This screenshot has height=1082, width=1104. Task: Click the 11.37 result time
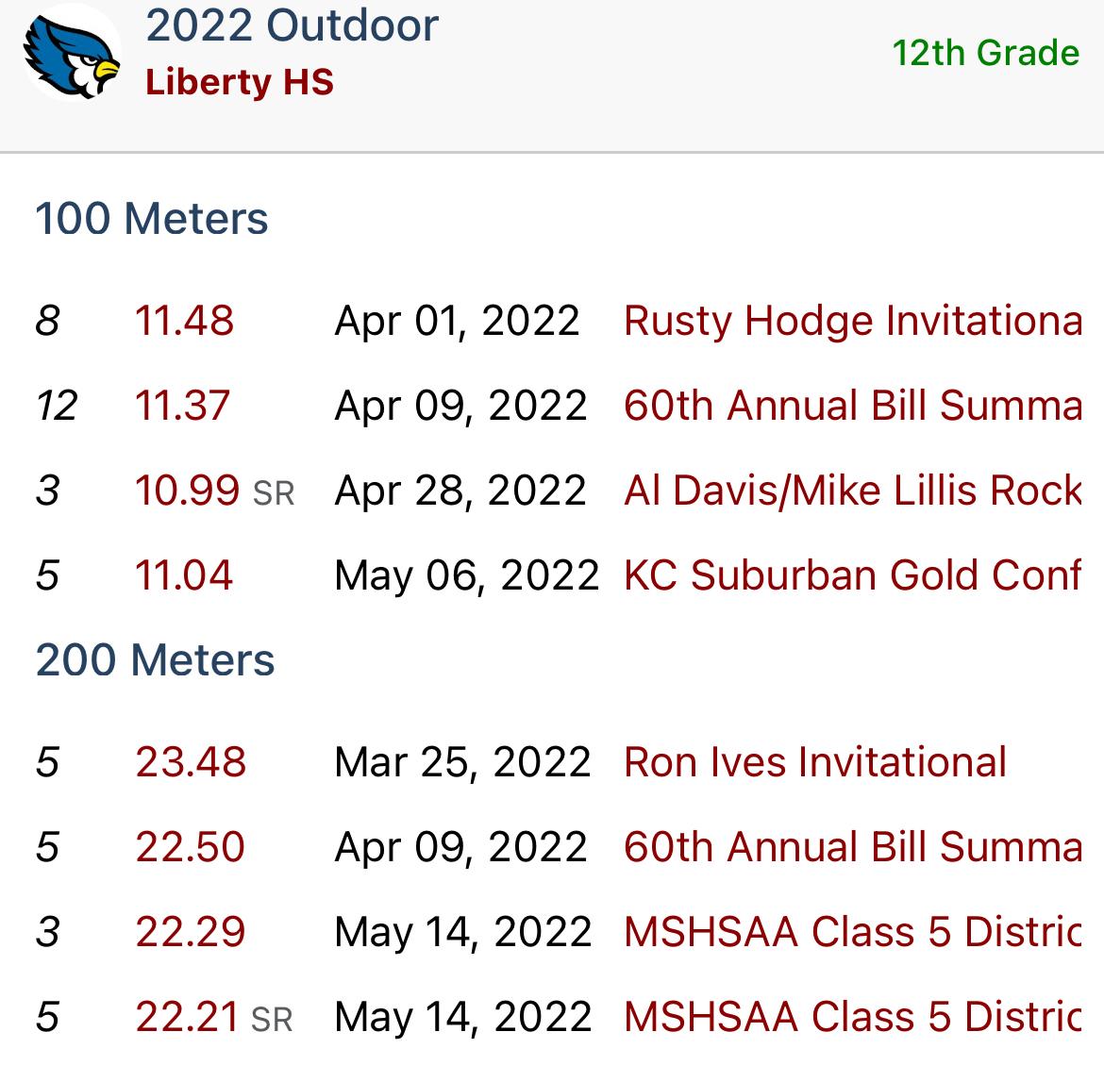(182, 406)
